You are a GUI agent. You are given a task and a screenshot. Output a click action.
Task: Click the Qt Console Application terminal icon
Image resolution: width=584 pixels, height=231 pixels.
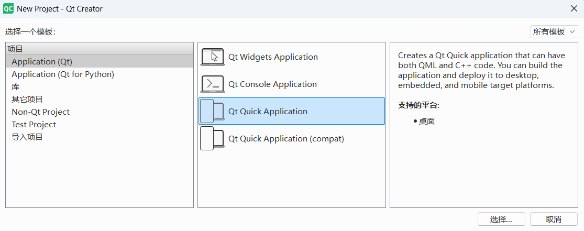[213, 84]
